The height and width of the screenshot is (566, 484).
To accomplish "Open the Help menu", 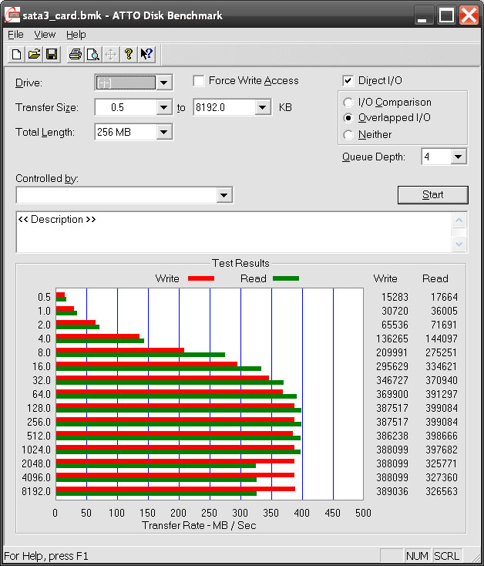I will (76, 35).
